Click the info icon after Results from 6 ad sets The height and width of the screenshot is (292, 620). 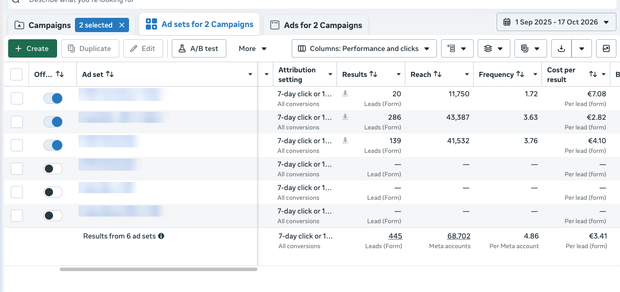click(x=161, y=236)
